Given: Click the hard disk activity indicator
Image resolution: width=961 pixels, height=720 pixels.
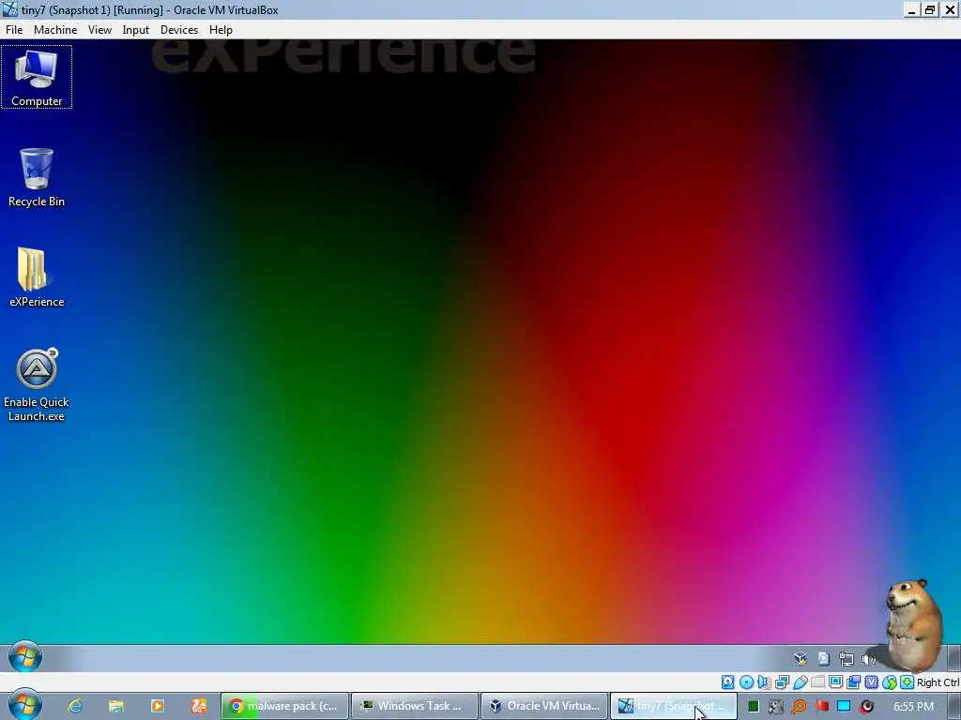Looking at the screenshot, I should click(x=727, y=682).
